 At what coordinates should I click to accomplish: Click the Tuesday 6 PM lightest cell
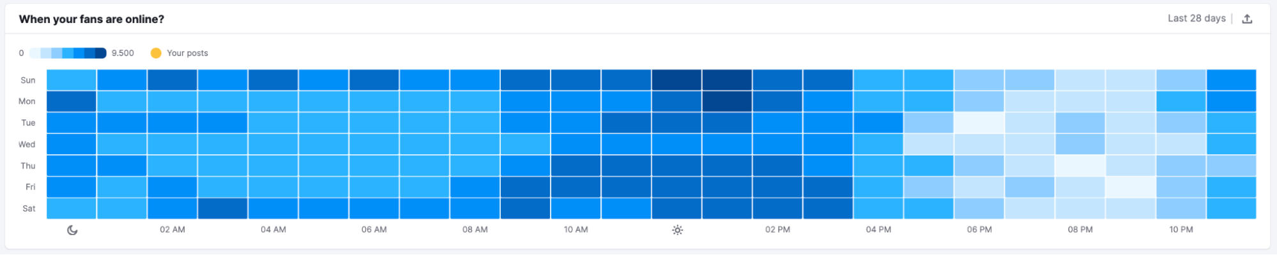click(x=979, y=123)
